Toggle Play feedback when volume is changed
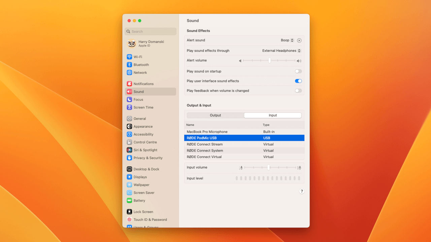The image size is (431, 242). [x=298, y=91]
